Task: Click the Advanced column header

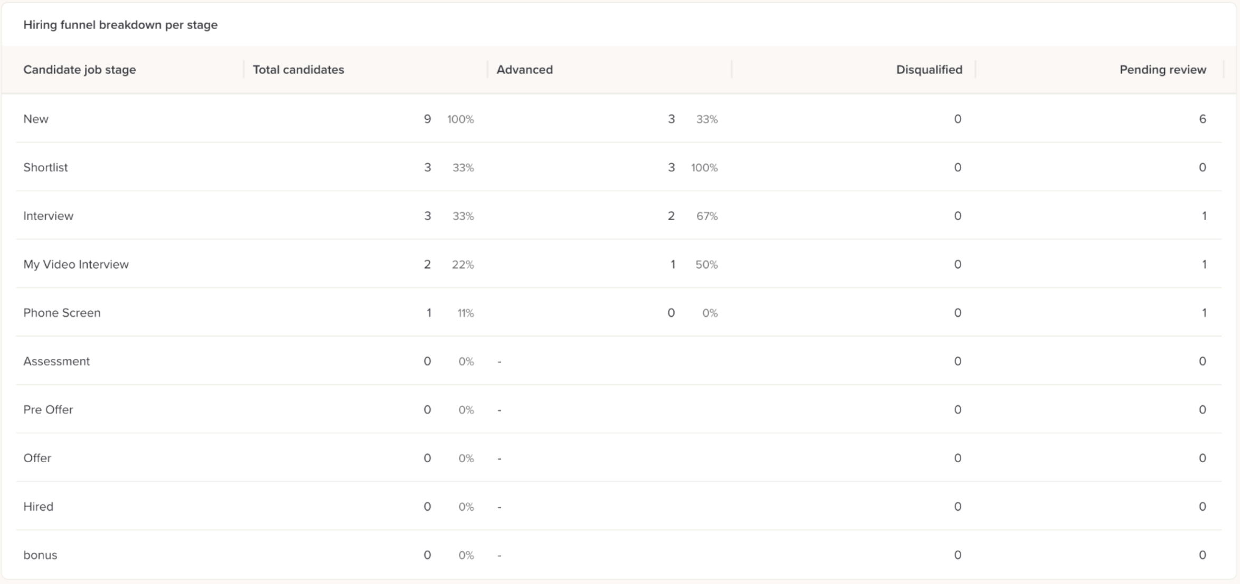Action: click(524, 70)
